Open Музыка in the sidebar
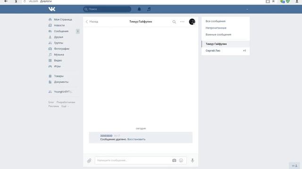302x169 pixels. click(59, 54)
